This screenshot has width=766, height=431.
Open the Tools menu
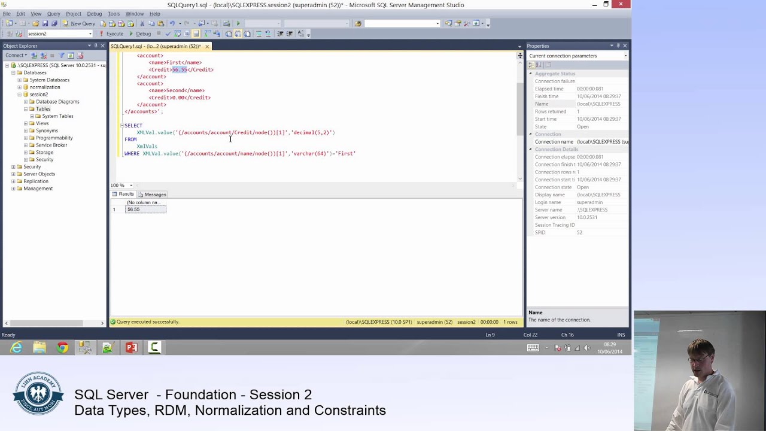(x=114, y=14)
